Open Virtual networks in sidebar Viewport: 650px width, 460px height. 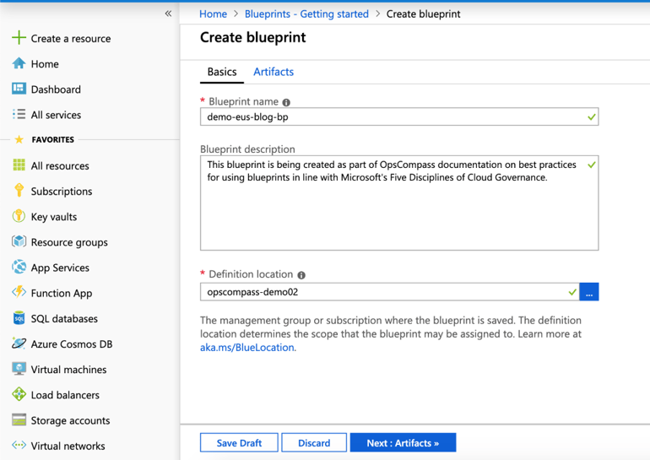click(68, 446)
